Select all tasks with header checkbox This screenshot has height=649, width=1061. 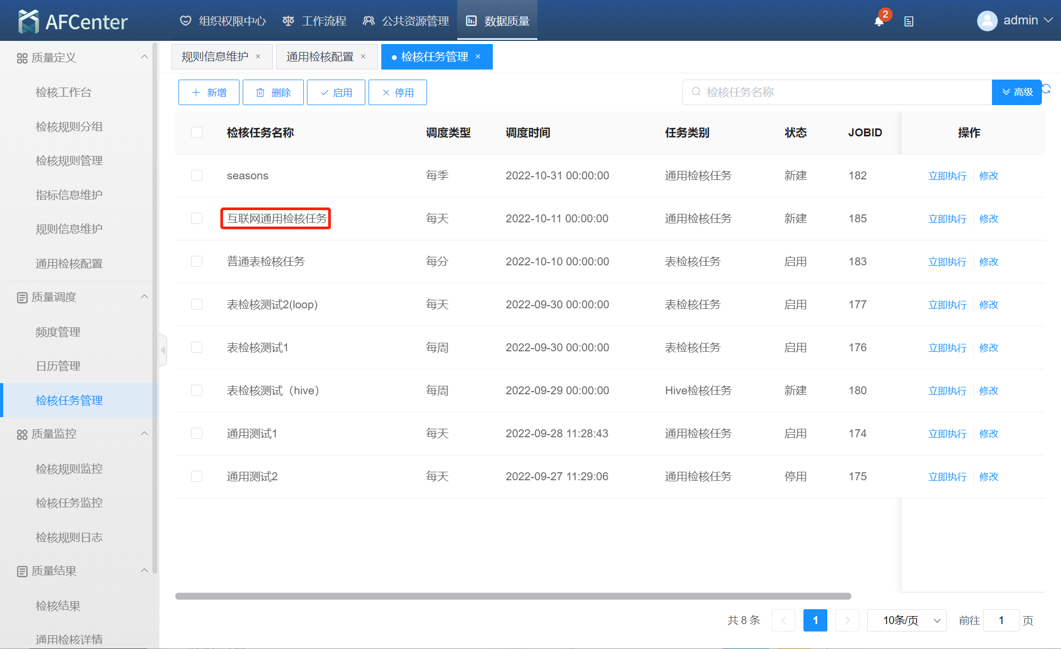tap(196, 133)
